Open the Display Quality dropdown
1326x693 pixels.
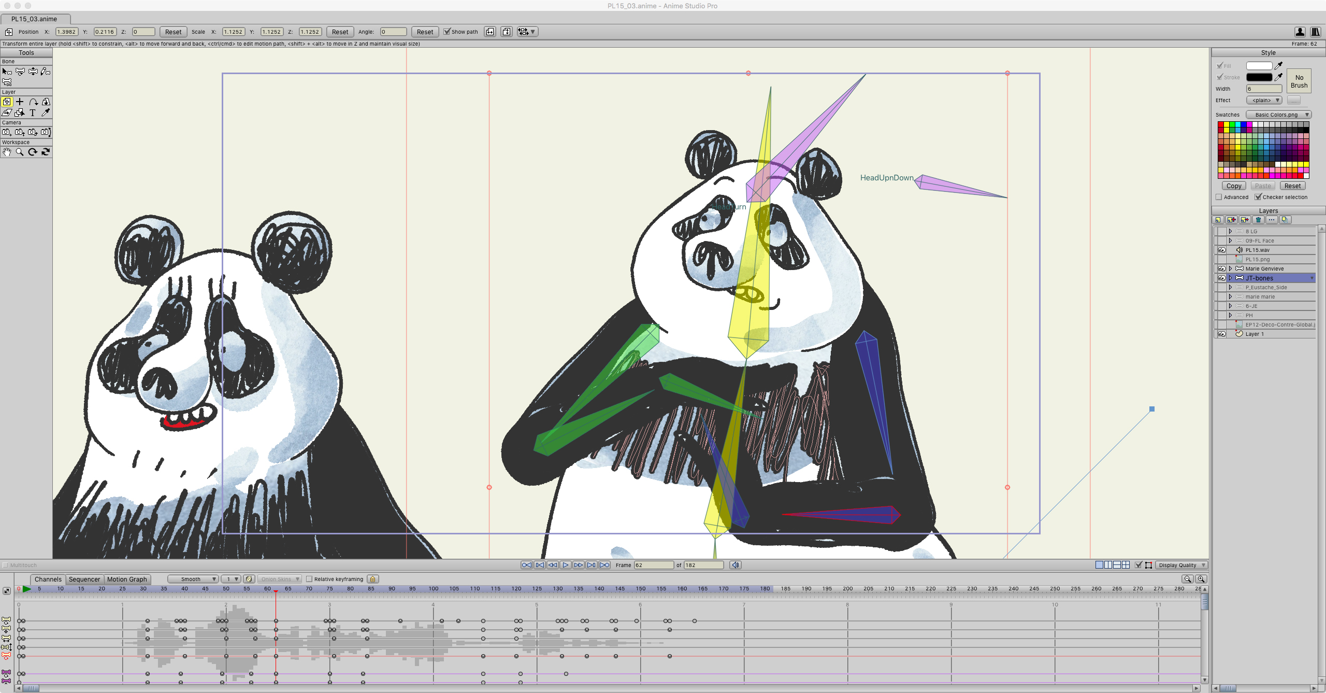tap(1181, 565)
